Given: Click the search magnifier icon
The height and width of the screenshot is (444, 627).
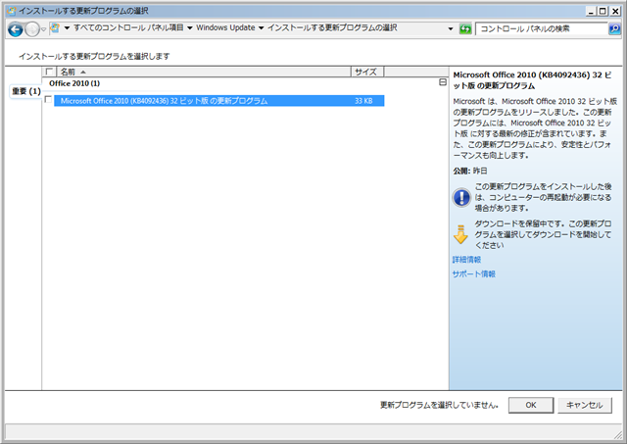Looking at the screenshot, I should tap(614, 28).
